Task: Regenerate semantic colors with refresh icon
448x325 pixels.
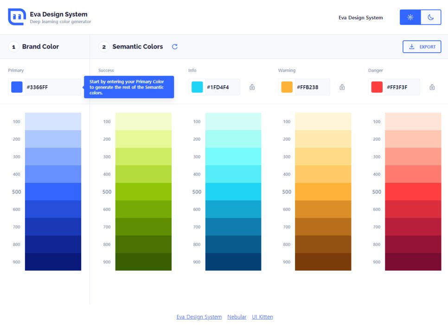Action: (x=174, y=46)
